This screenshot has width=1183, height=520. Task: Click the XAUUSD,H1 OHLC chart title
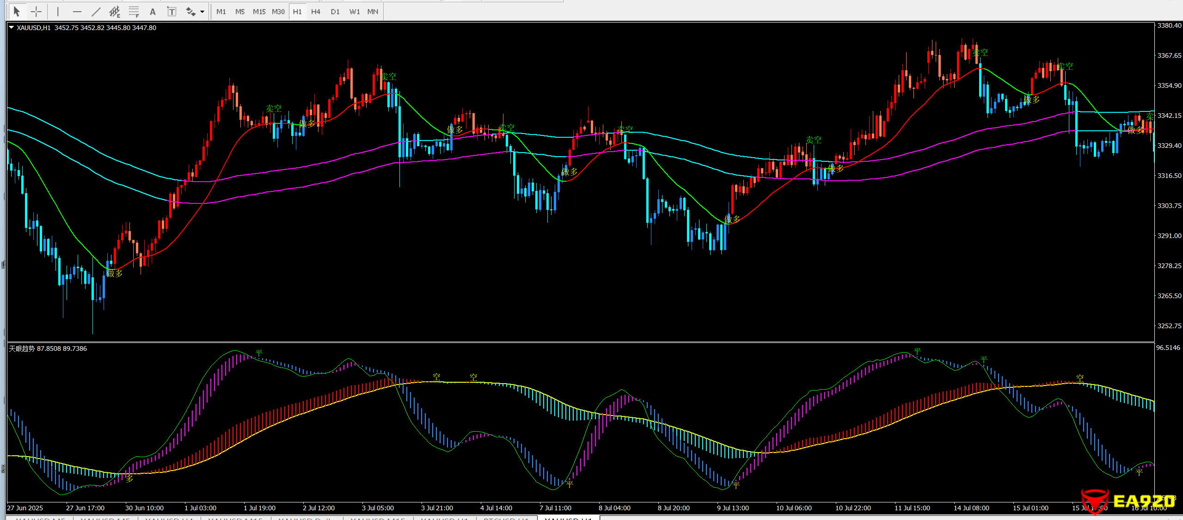coord(86,28)
